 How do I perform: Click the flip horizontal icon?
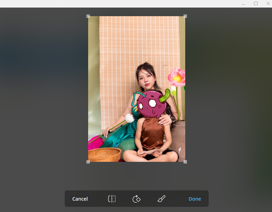(x=112, y=199)
